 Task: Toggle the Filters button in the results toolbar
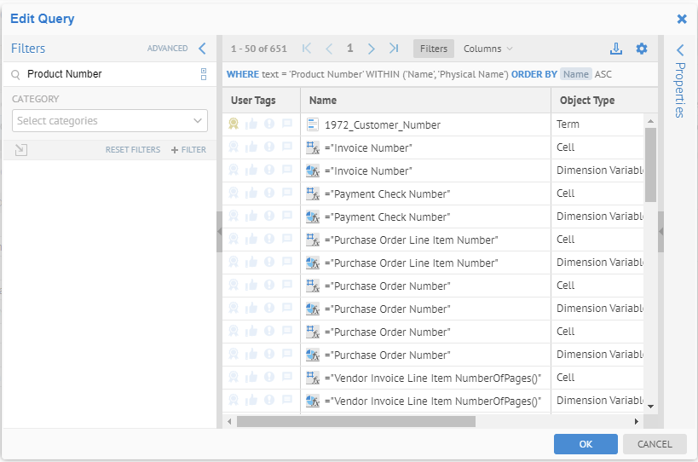tap(433, 49)
